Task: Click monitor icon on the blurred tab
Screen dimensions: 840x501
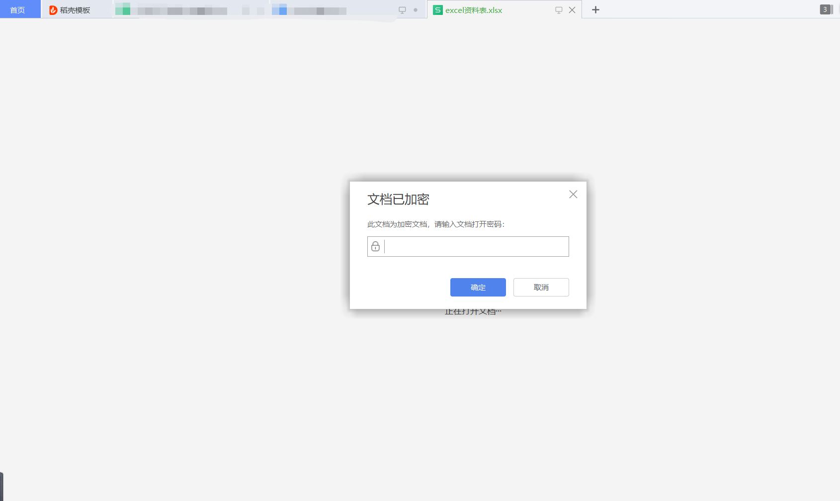Action: (x=402, y=10)
